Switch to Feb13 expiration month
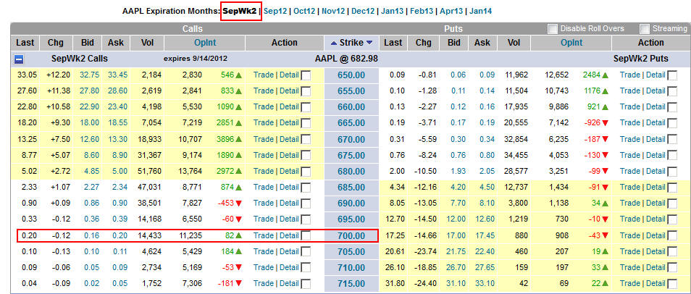 coord(422,11)
